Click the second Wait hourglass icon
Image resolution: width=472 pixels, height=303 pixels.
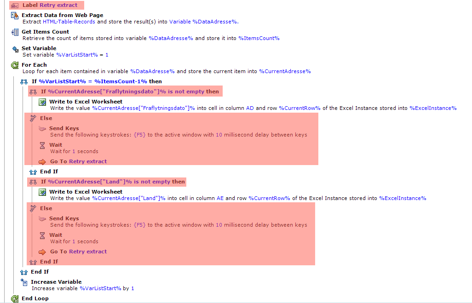click(x=42, y=235)
